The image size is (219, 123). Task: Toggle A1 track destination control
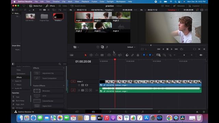pos(73,90)
